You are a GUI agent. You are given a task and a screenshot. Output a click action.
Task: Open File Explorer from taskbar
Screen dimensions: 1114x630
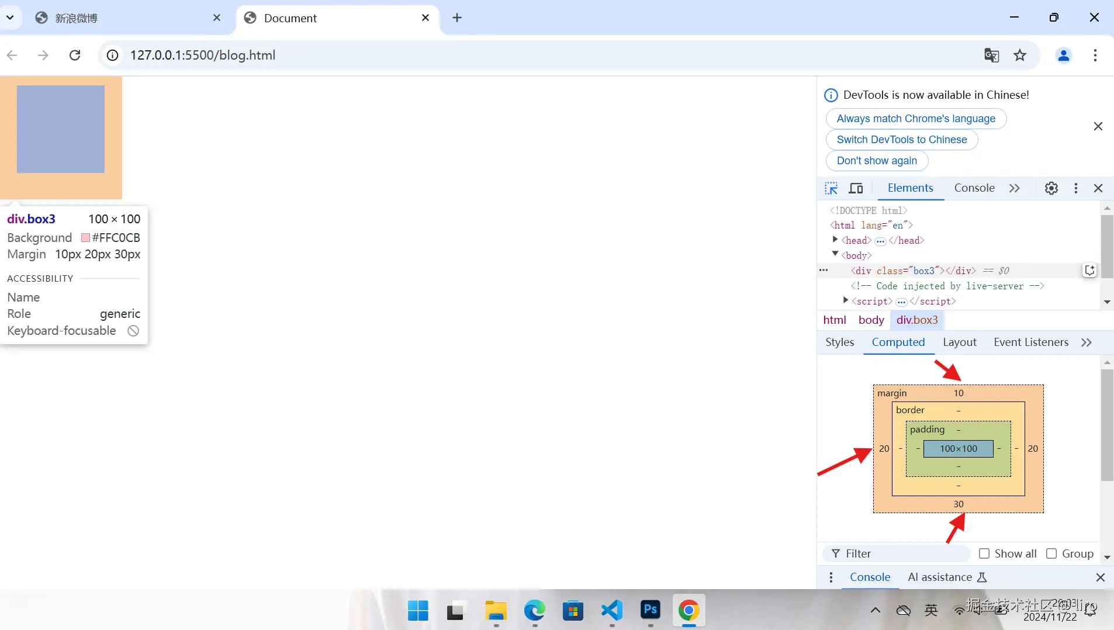[x=496, y=611]
